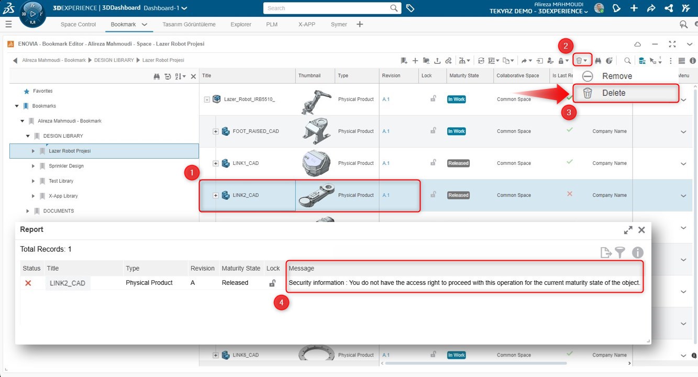Click the add bookmark toolbar icon

tap(404, 61)
